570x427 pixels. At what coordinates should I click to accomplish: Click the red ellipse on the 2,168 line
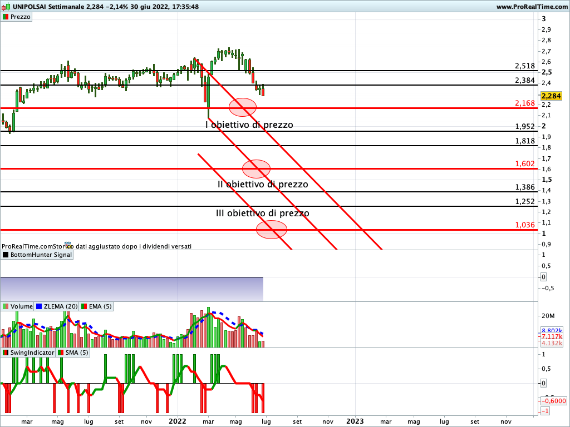click(x=243, y=106)
